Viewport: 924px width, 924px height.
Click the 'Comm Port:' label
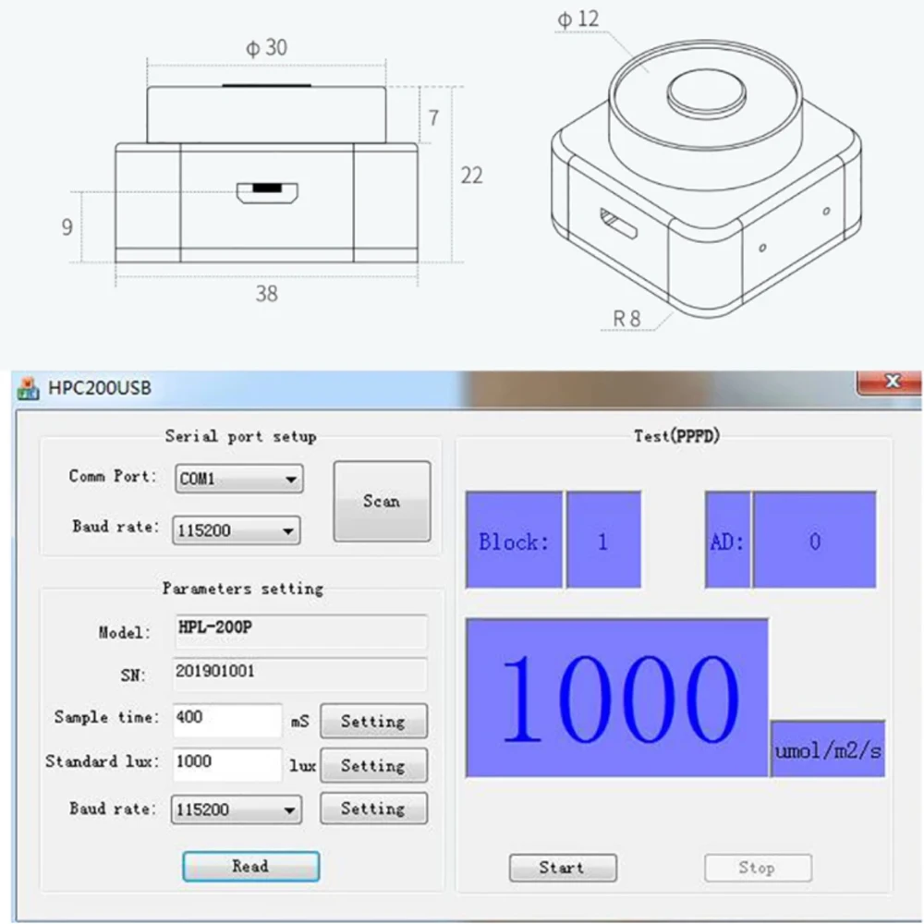(113, 476)
